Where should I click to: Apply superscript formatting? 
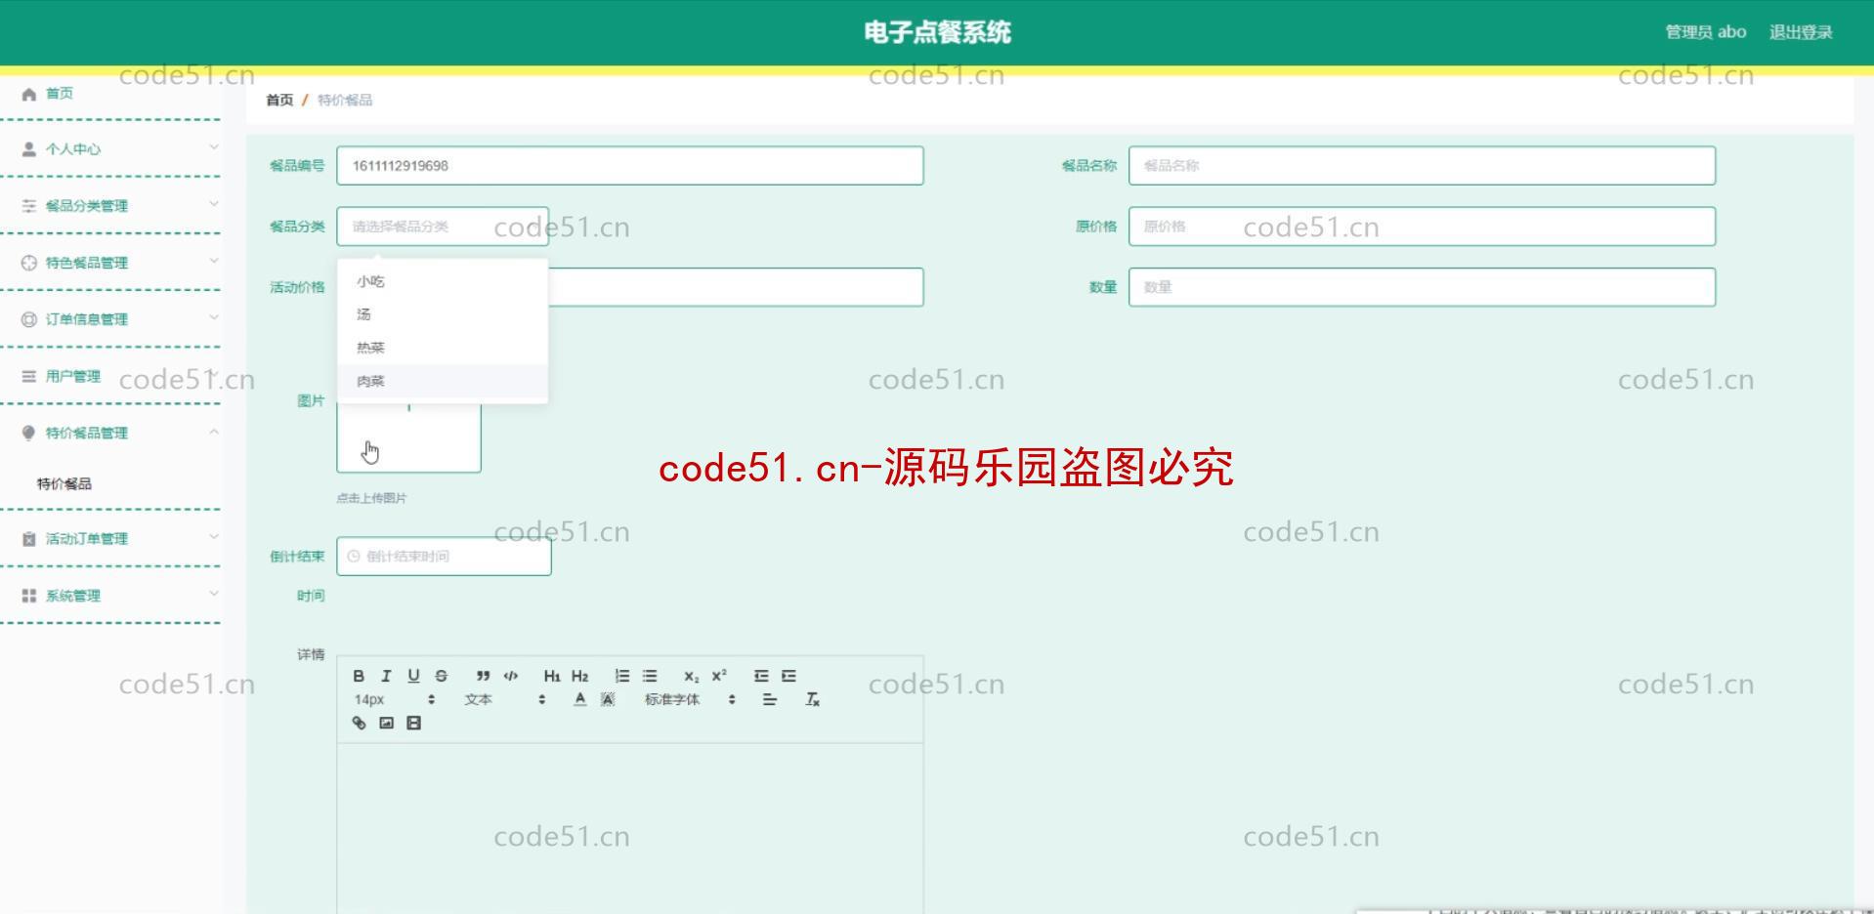click(x=719, y=676)
